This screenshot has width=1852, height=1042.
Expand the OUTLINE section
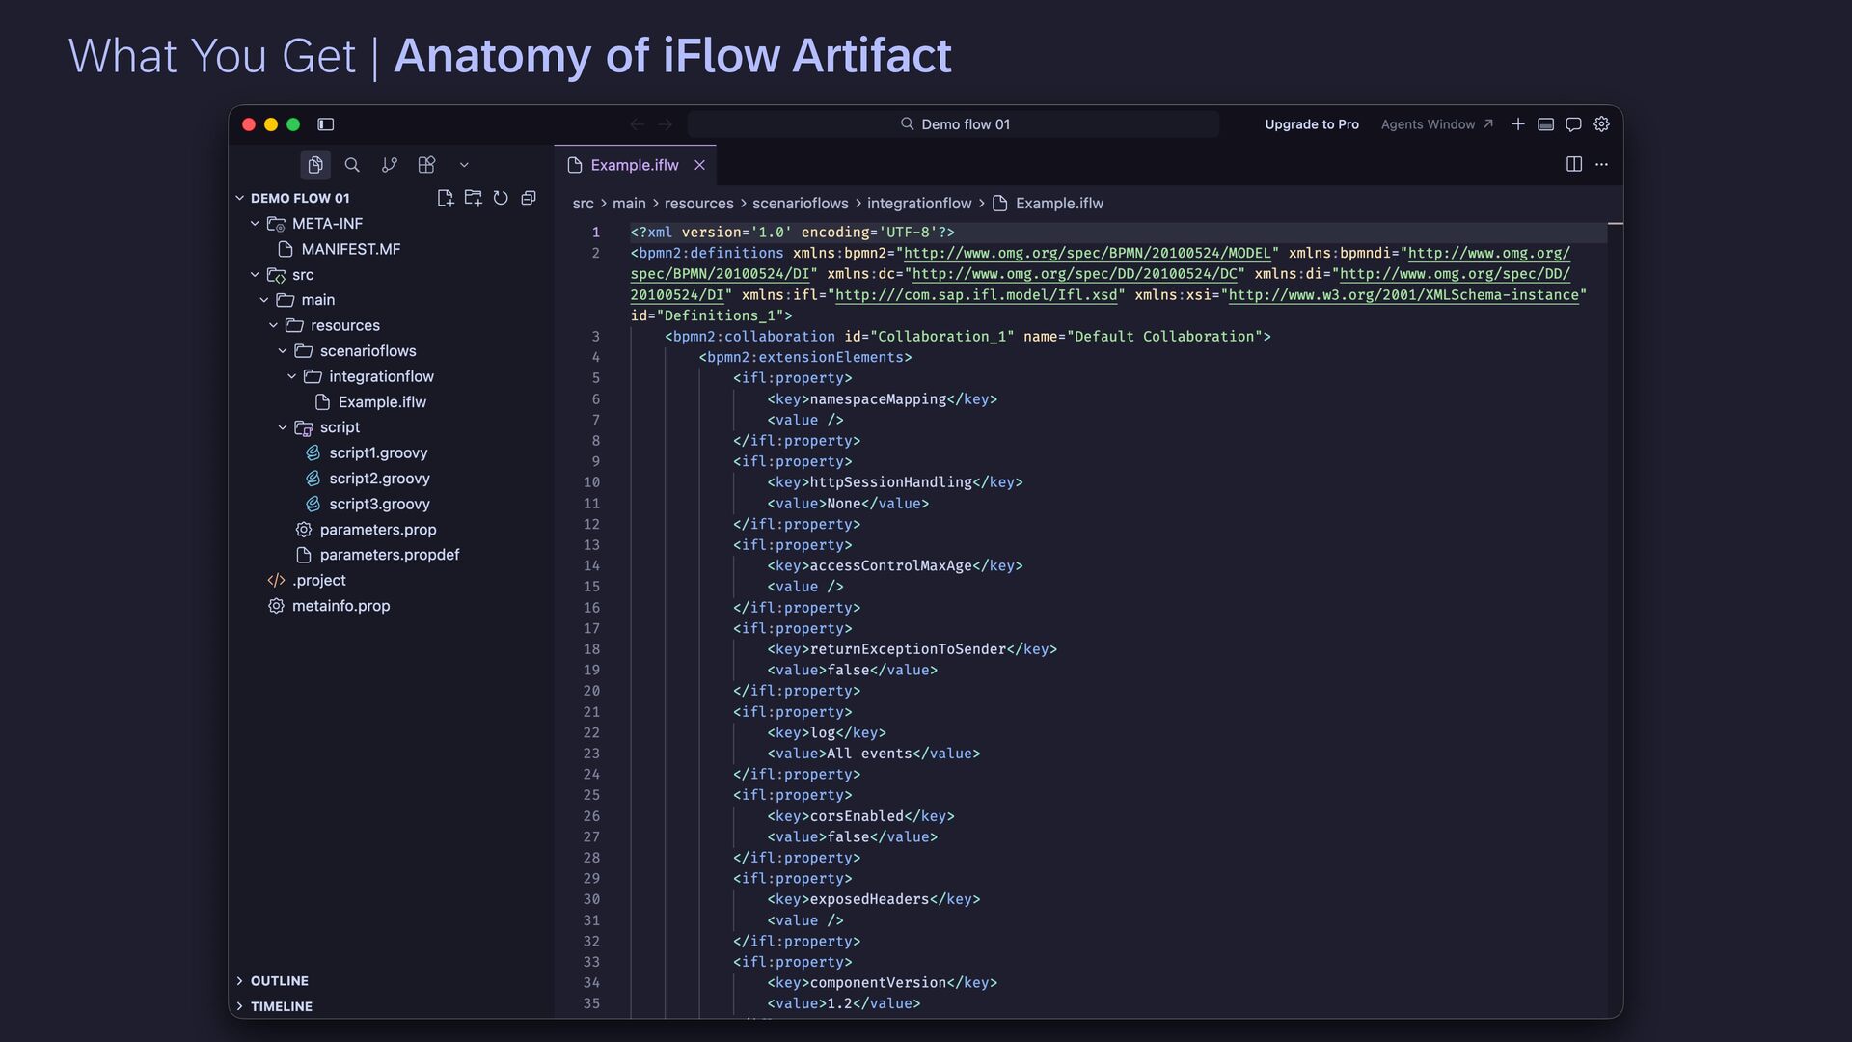pyautogui.click(x=280, y=981)
